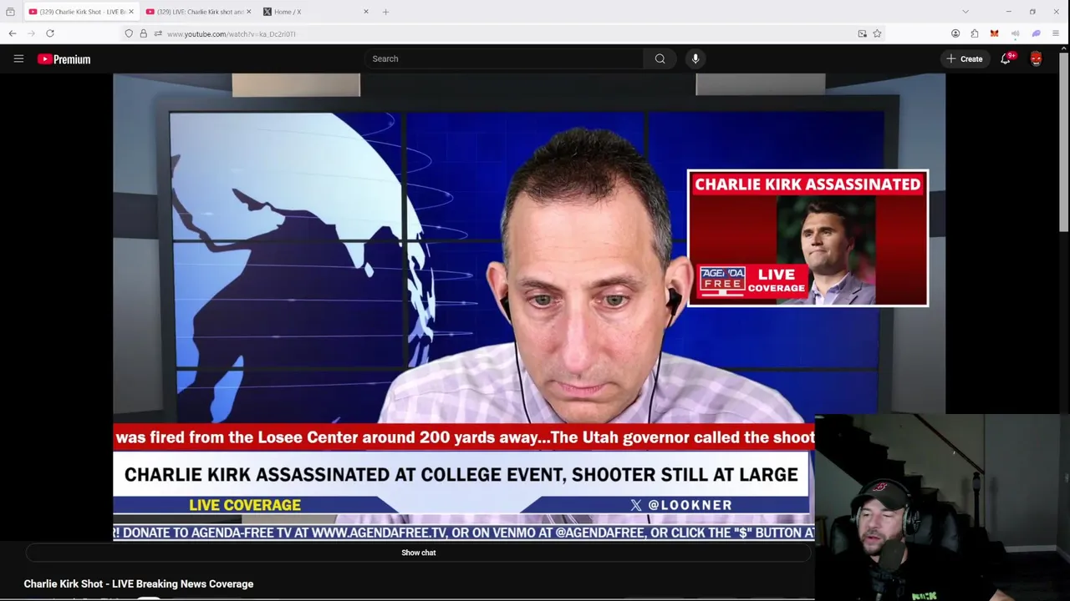The width and height of the screenshot is (1070, 601).
Task: Open browser extensions puzzle icon
Action: click(975, 33)
